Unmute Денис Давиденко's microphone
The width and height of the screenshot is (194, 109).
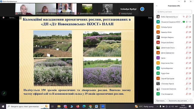[187, 53]
